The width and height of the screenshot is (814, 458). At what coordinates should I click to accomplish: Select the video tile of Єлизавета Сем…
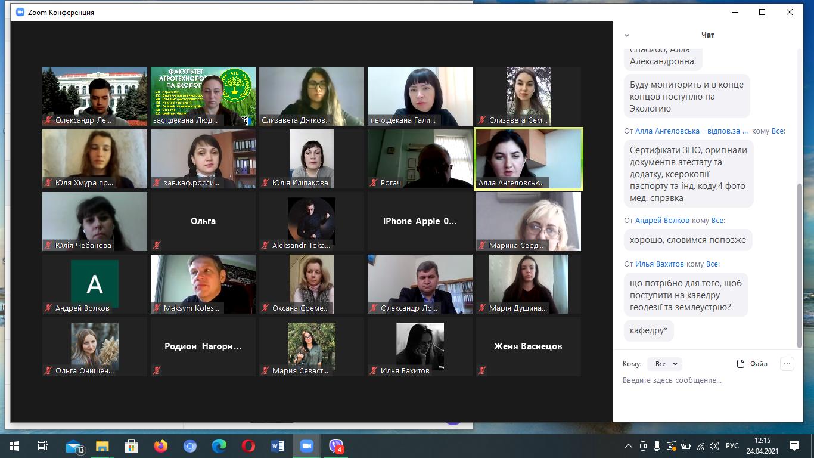pos(529,96)
